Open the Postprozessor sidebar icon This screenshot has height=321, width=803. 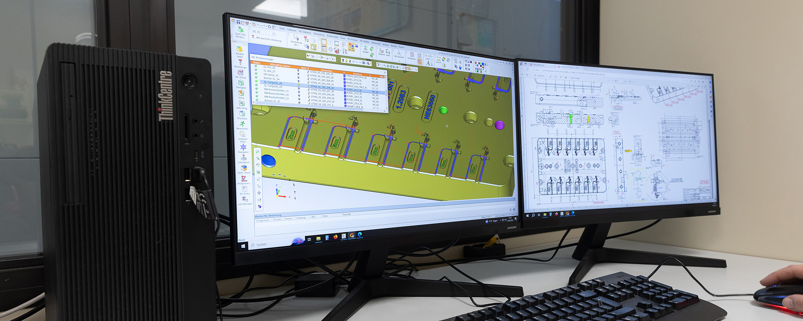point(244,180)
